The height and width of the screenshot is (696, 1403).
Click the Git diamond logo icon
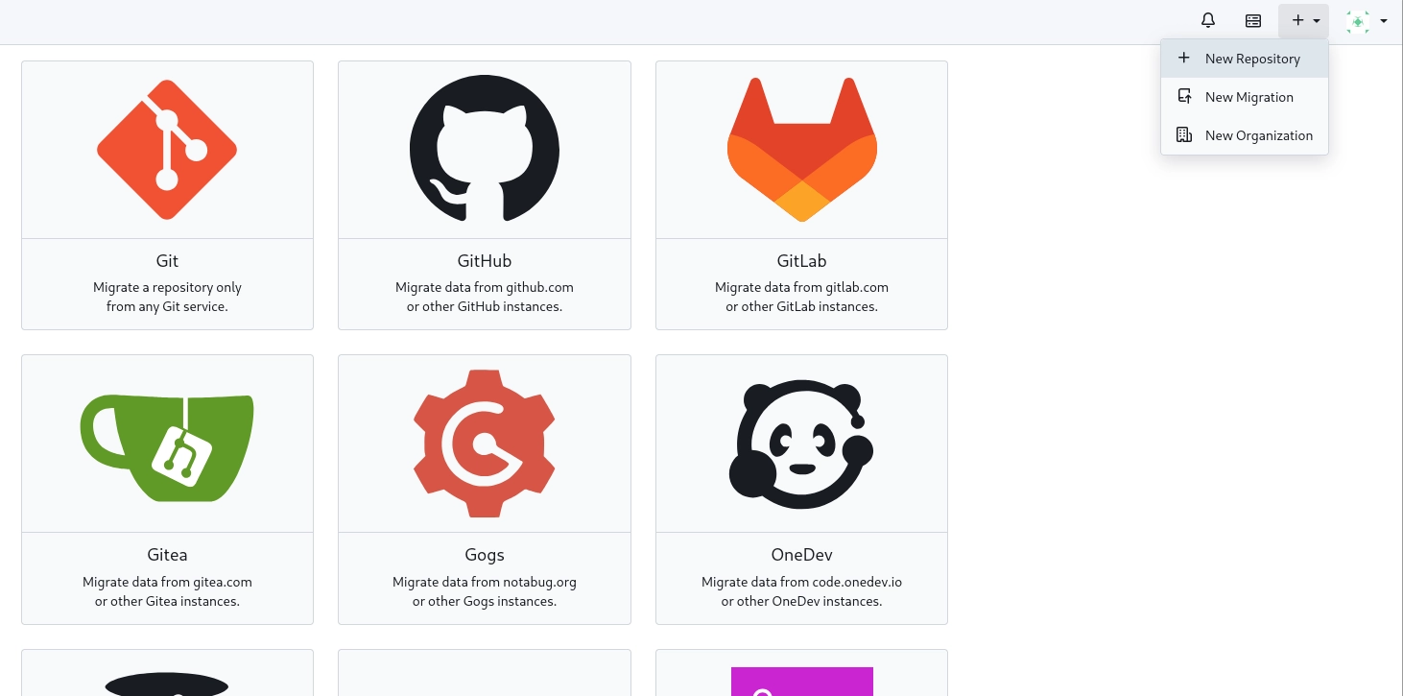[167, 150]
